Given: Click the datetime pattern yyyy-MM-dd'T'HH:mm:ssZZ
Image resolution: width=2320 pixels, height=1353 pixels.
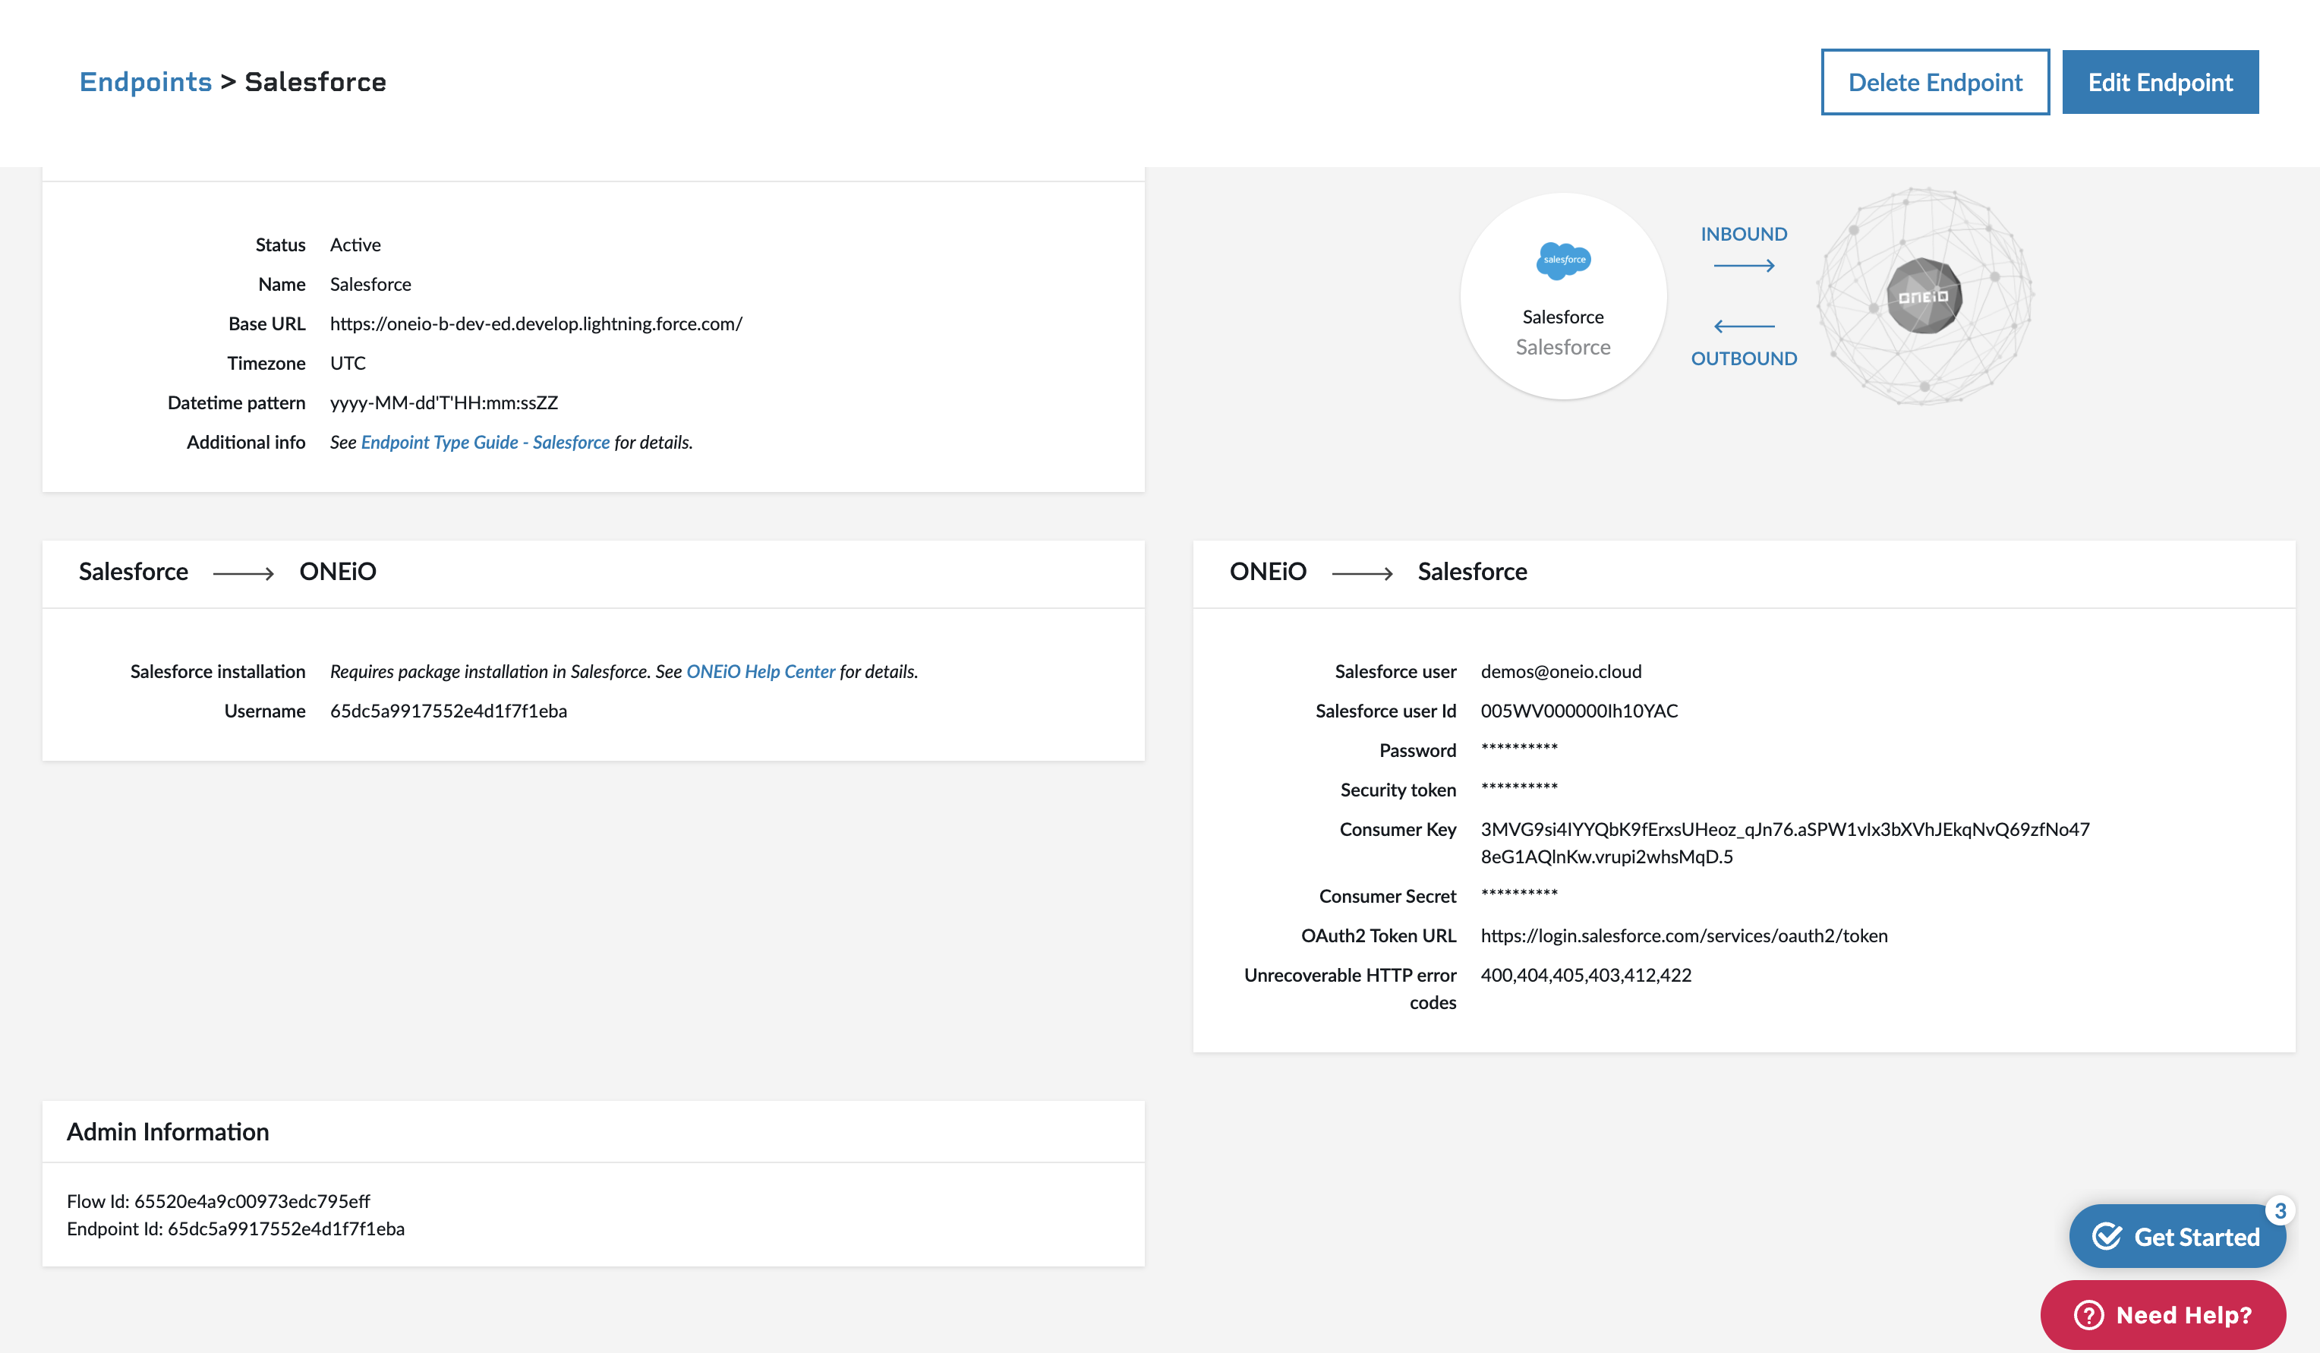Looking at the screenshot, I should (444, 402).
